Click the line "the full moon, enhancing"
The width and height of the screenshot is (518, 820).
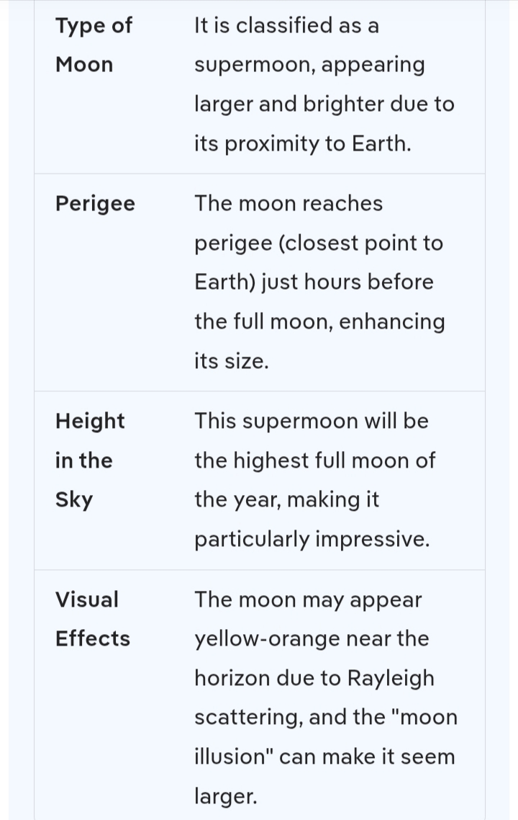click(x=319, y=321)
